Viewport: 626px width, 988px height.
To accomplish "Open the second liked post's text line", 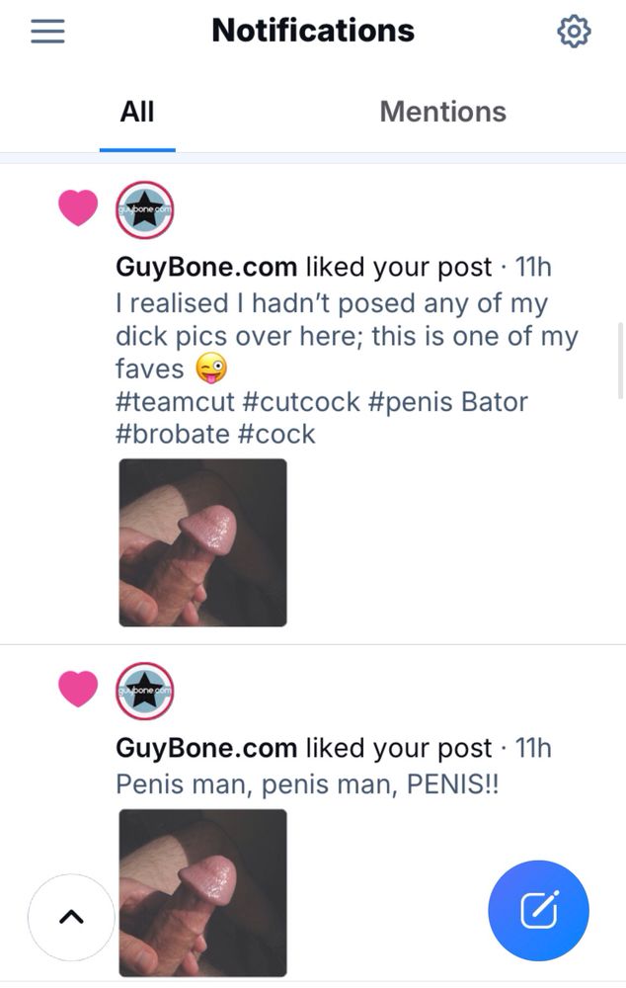I will (x=307, y=784).
